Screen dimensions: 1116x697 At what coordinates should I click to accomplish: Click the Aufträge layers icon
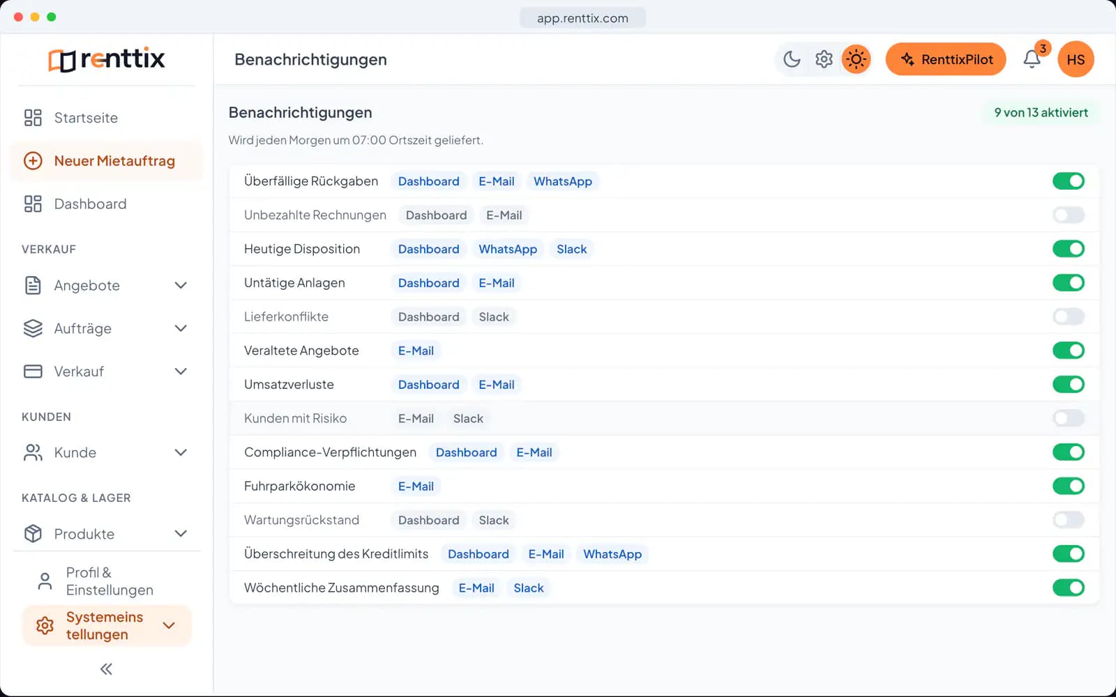pyautogui.click(x=33, y=328)
